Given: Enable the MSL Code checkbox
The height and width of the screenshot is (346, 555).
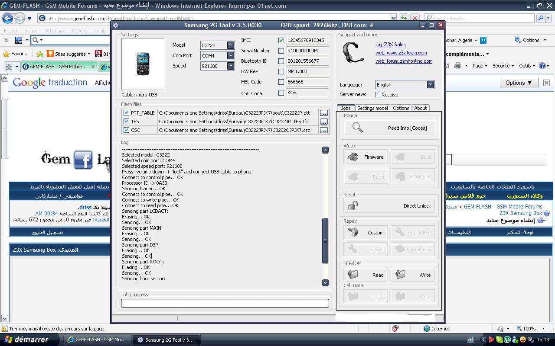Looking at the screenshot, I should pos(281,82).
